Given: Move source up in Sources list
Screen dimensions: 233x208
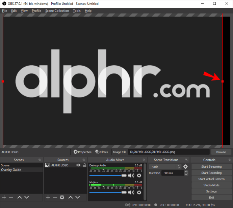Looking at the screenshot, I should coord(71,197).
